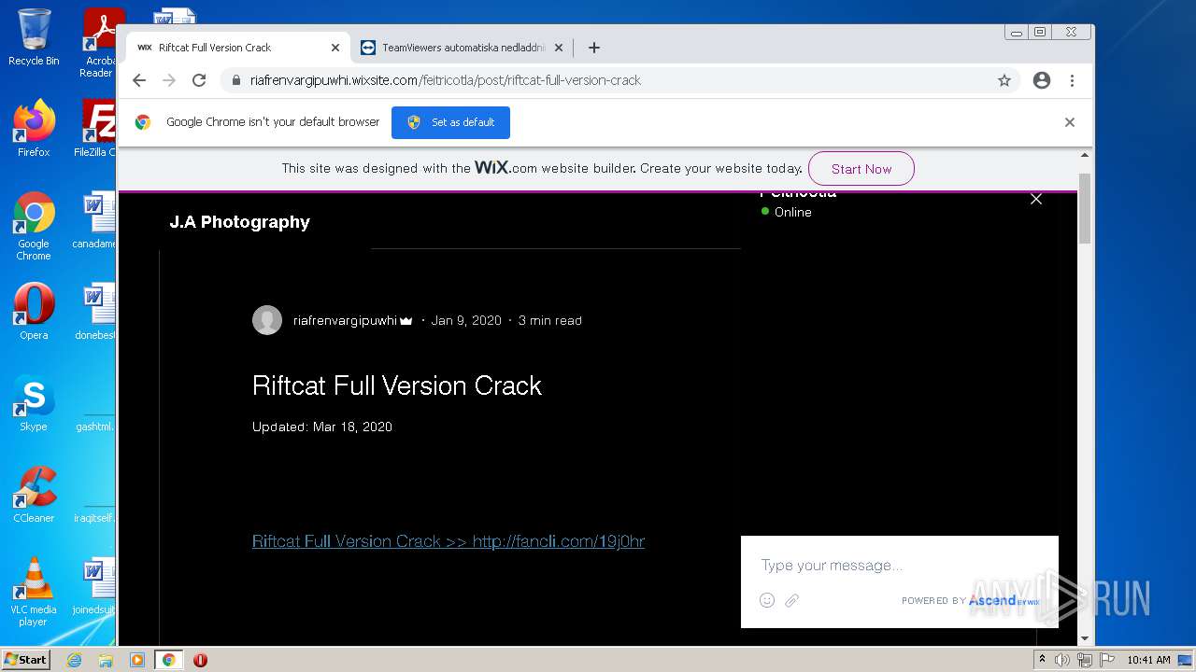
Task: Click the address bar URL
Action: (x=445, y=80)
